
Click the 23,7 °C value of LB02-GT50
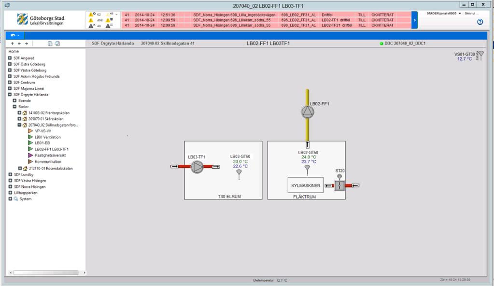pyautogui.click(x=309, y=161)
